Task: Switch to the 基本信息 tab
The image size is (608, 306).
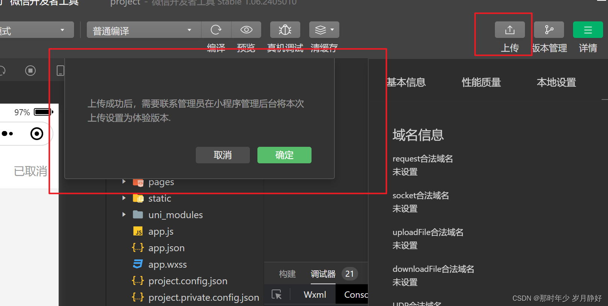Action: pyautogui.click(x=406, y=82)
